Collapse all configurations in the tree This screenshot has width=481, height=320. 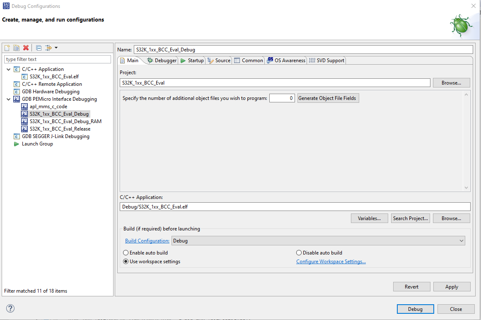click(39, 48)
